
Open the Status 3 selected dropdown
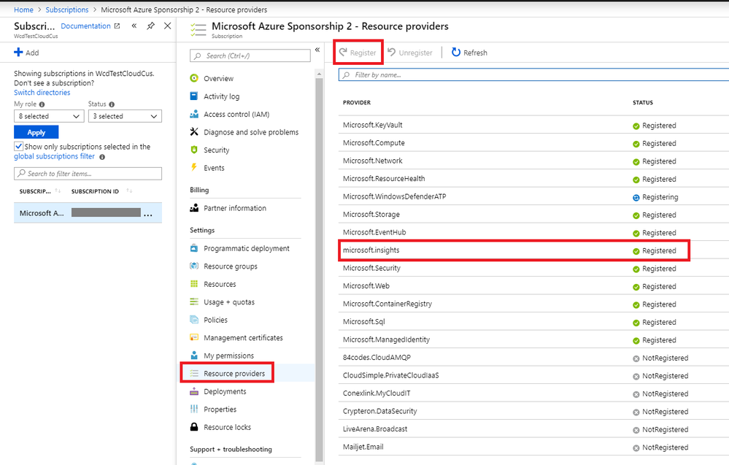(x=125, y=116)
